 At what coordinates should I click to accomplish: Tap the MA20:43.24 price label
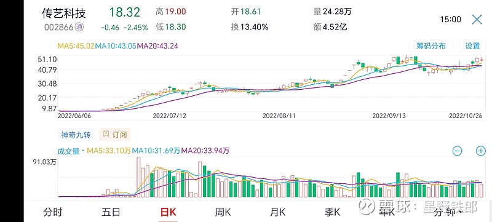coord(157,46)
